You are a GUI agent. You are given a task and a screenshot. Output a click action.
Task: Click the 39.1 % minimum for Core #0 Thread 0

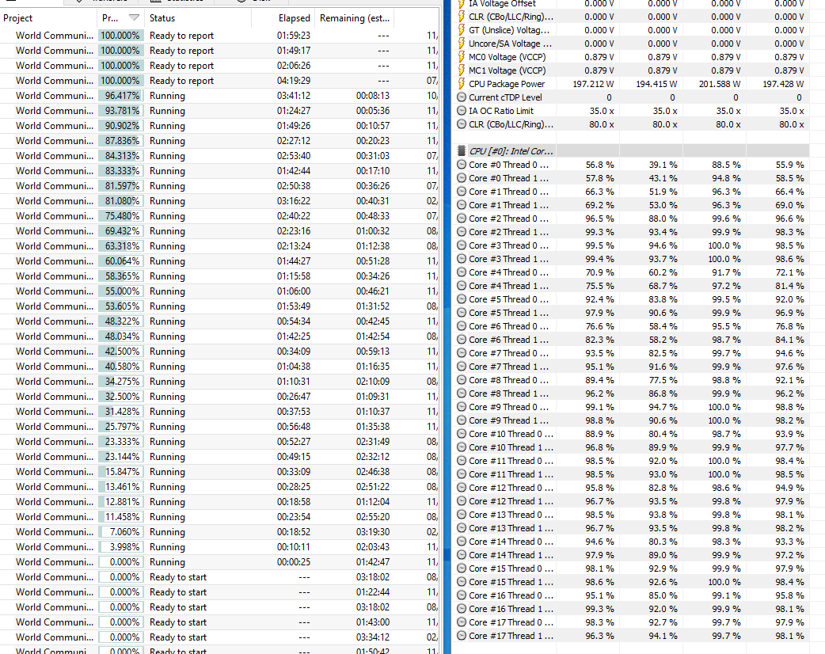[x=663, y=165]
